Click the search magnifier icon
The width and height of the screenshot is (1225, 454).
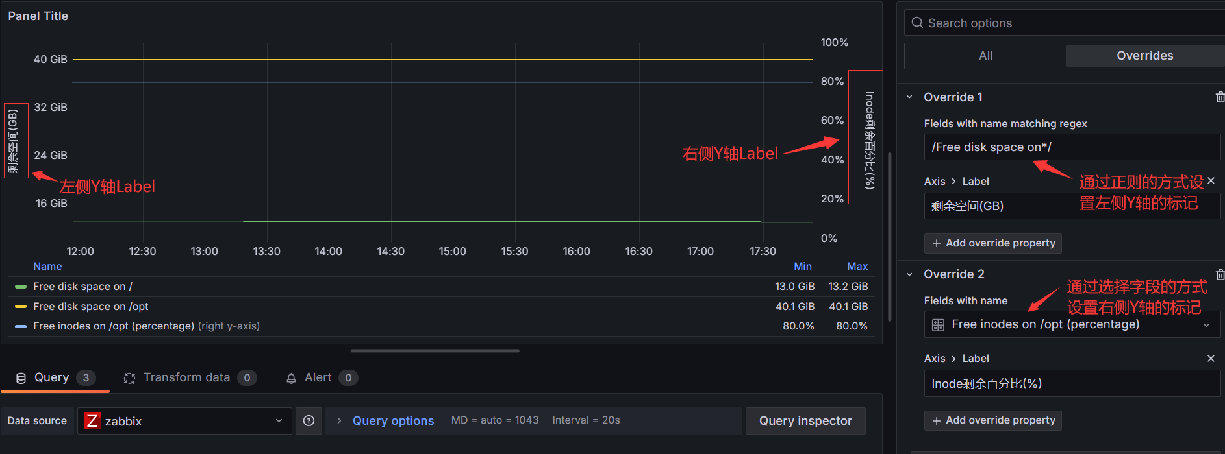coord(917,23)
